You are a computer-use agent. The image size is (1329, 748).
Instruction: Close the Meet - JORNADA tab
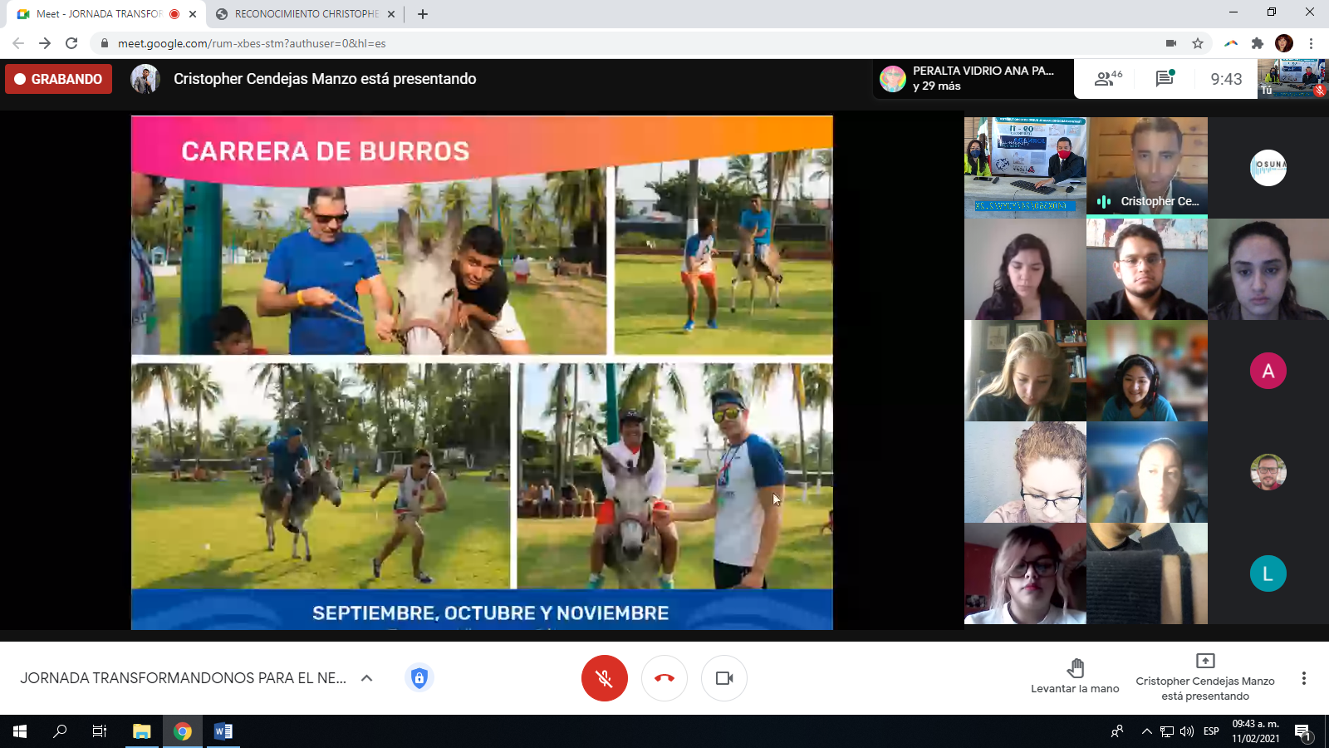tap(193, 14)
